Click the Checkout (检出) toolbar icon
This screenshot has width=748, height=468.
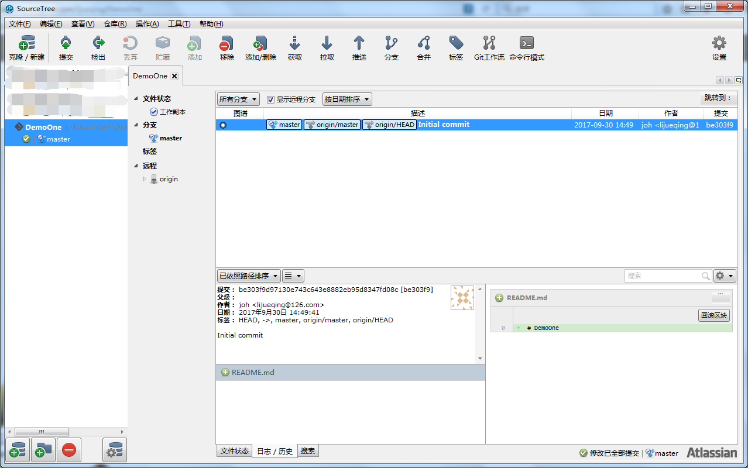tap(98, 47)
